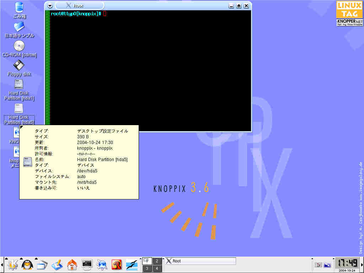Click the 17:49 digital clock in the panel
Image resolution: width=364 pixels, height=273 pixels.
click(x=348, y=263)
